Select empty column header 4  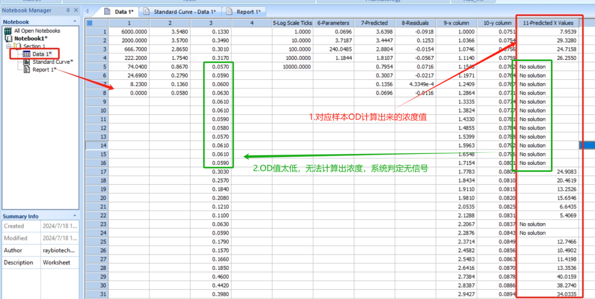[252, 23]
